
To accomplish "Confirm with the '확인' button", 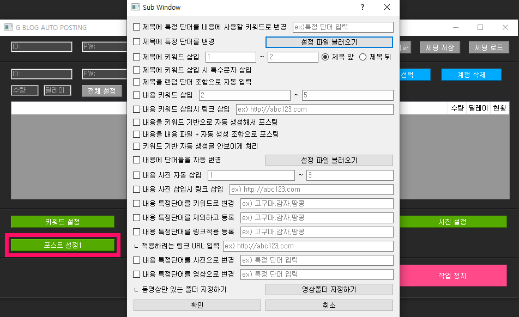I will click(x=197, y=306).
